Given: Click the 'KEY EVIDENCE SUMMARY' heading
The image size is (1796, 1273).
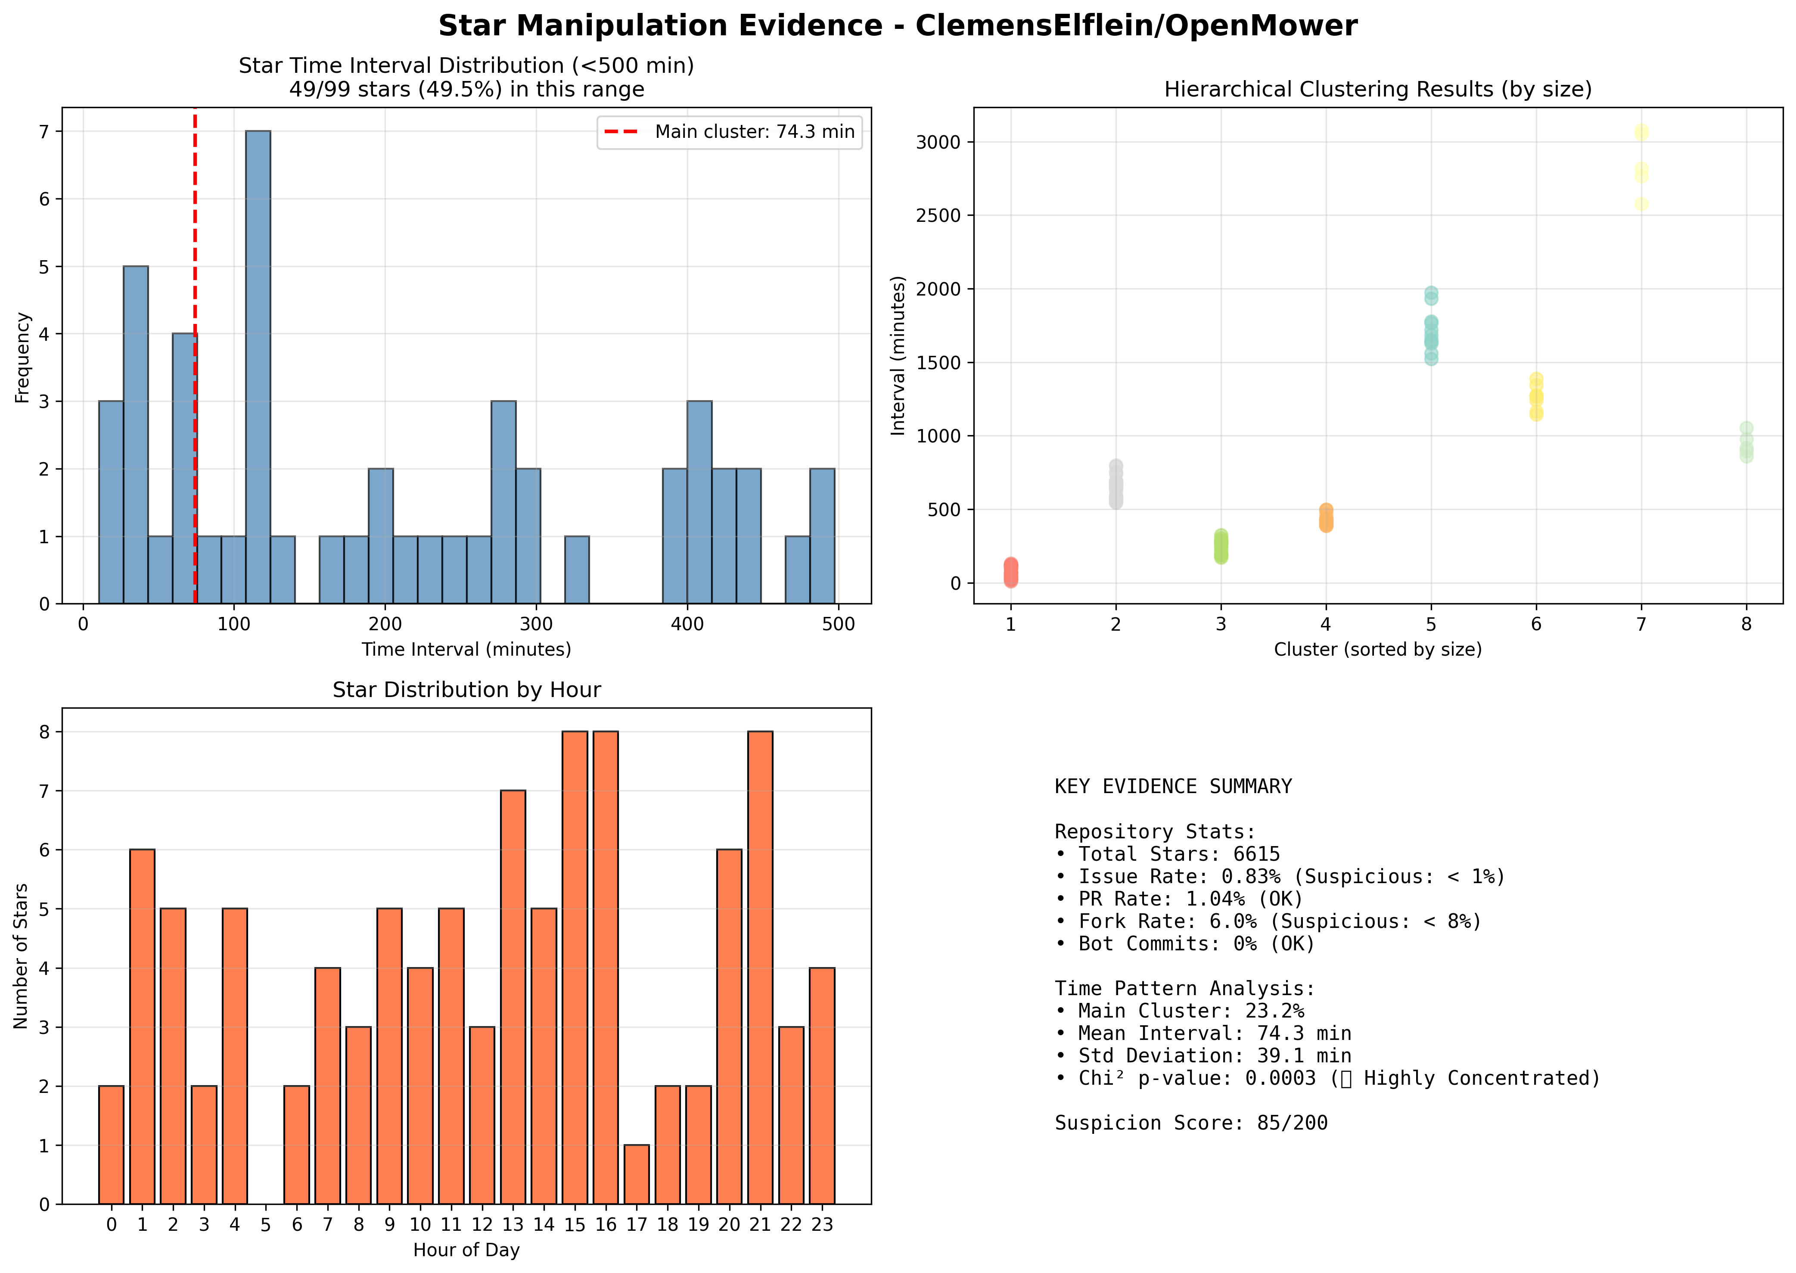Looking at the screenshot, I should [x=1173, y=787].
